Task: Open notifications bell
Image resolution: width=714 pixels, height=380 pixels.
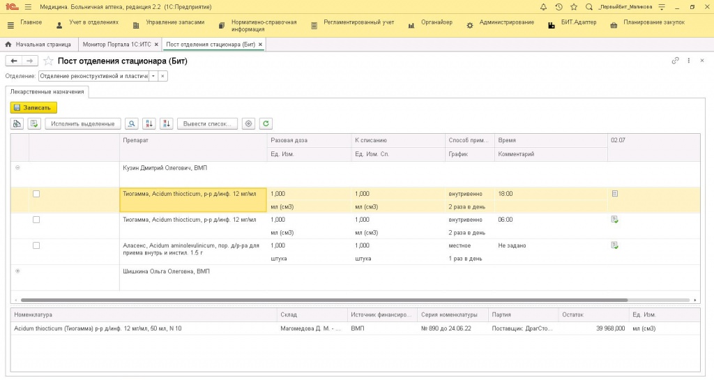Action: pos(543,7)
